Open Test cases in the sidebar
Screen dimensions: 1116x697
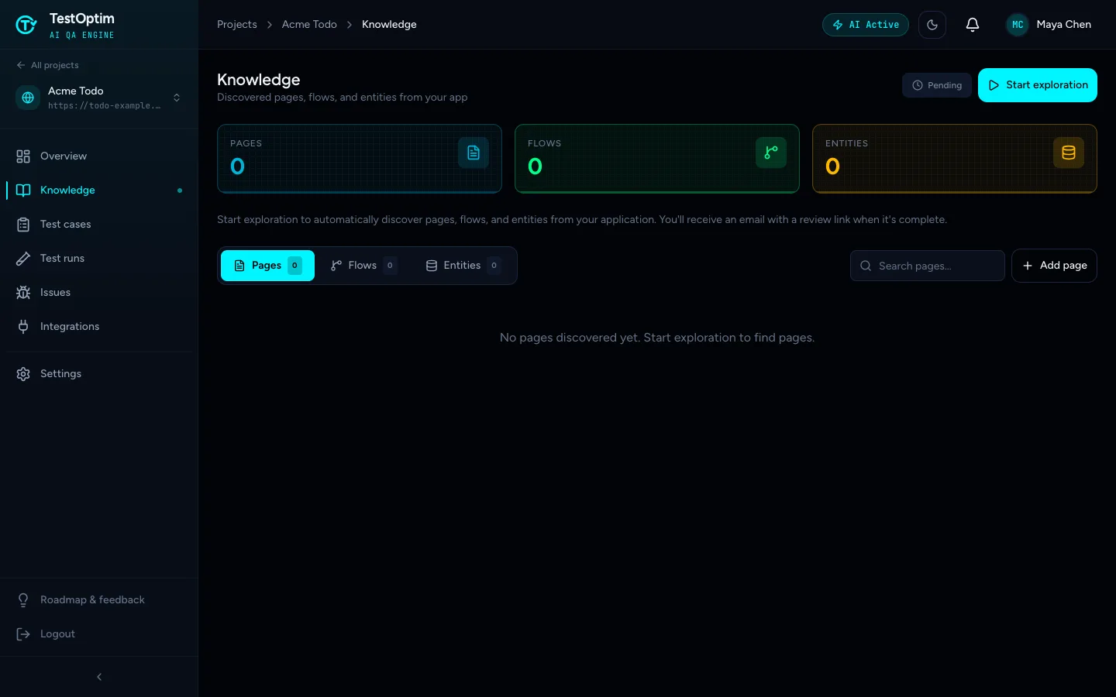(x=99, y=225)
